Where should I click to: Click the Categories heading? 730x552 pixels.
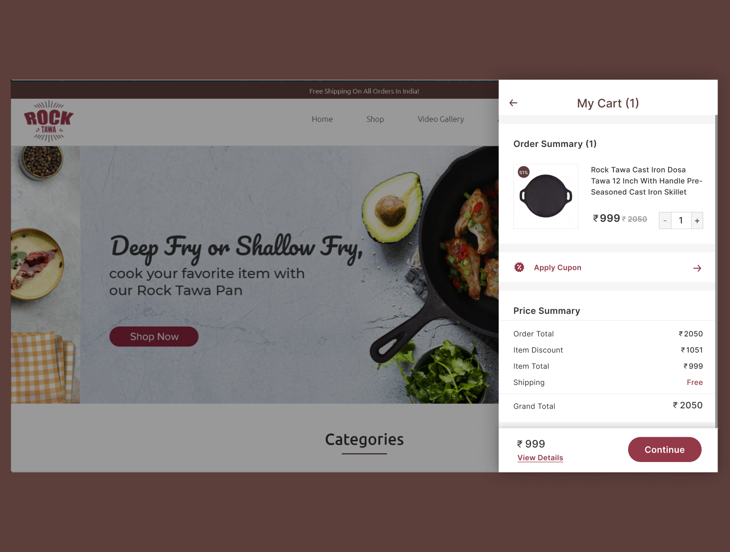[364, 439]
